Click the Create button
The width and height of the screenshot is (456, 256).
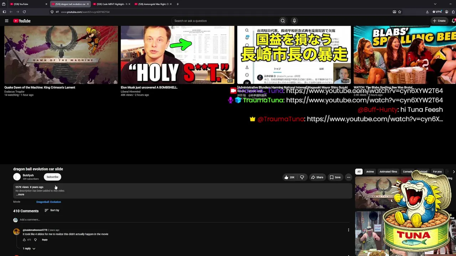tap(439, 21)
